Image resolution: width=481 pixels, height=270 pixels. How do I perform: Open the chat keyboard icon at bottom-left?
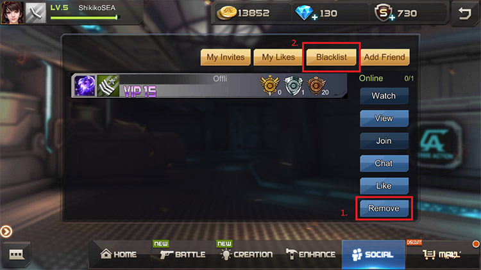tap(16, 254)
